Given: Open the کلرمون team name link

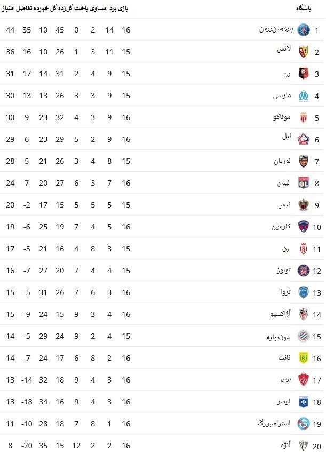Looking at the screenshot, I should tap(281, 227).
